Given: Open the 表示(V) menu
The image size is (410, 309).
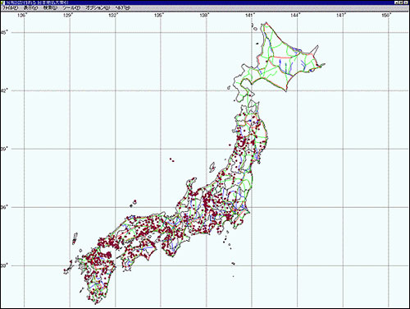Looking at the screenshot, I should [30, 8].
